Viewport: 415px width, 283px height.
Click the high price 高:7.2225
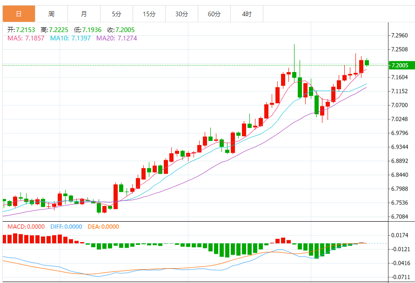pos(54,30)
